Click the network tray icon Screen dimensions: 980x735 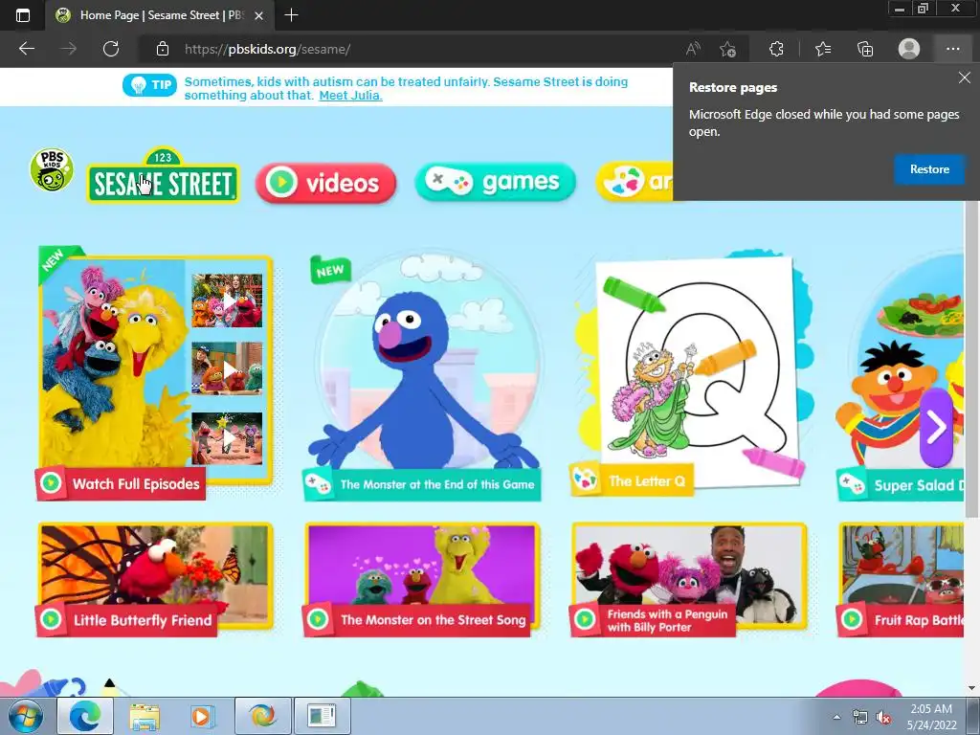coord(860,718)
